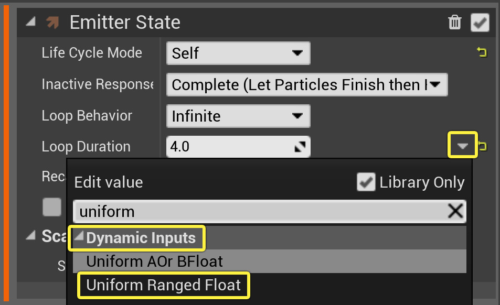Image resolution: width=500 pixels, height=305 pixels.
Task: Clear the uniform search text
Action: (x=455, y=211)
